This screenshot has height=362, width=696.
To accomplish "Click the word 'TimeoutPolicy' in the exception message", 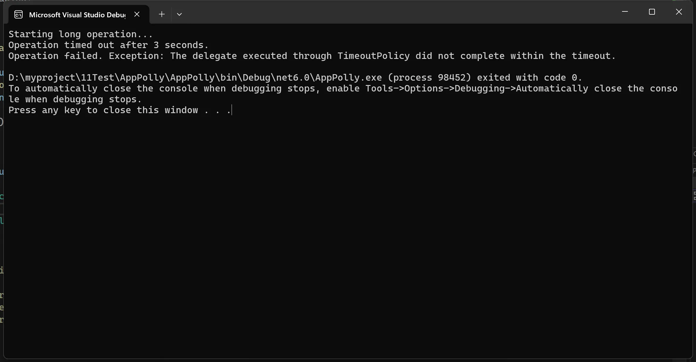I will (373, 56).
